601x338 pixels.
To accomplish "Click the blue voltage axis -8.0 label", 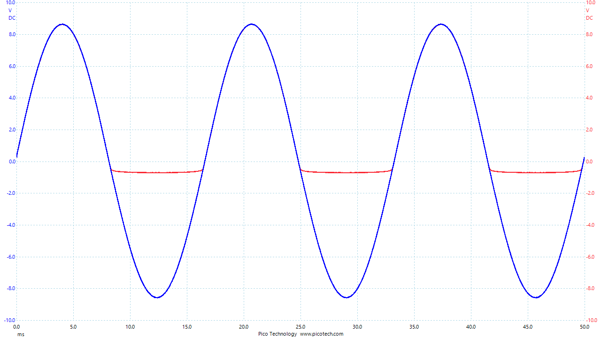I will [x=11, y=288].
